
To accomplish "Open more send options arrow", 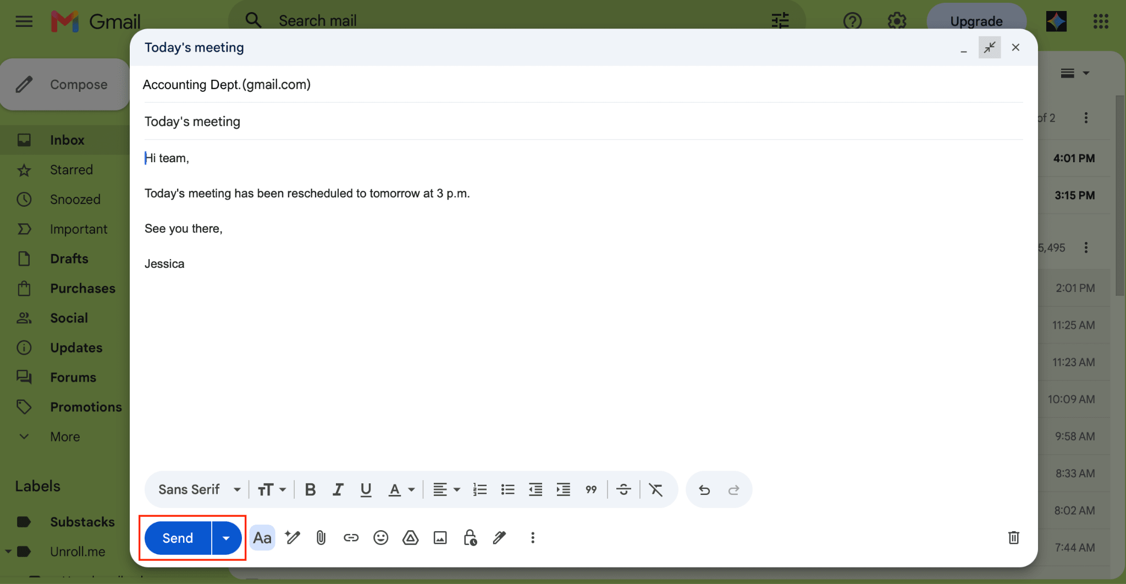I will (227, 538).
